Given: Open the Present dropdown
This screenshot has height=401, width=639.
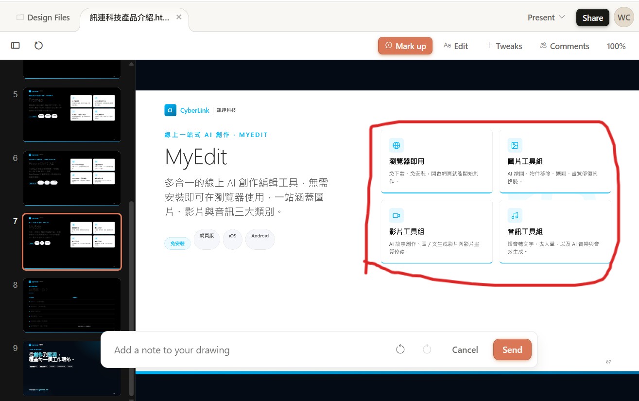Looking at the screenshot, I should point(546,17).
